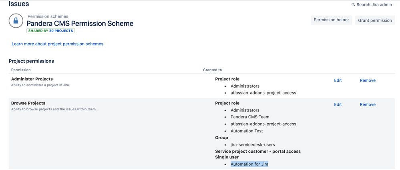Open the Permission helper
The height and width of the screenshot is (170, 400).
[x=332, y=20]
